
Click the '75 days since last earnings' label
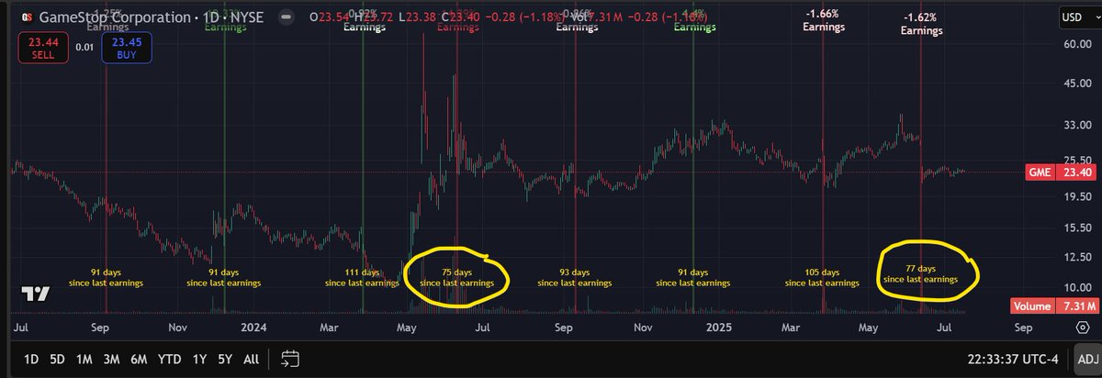point(456,278)
